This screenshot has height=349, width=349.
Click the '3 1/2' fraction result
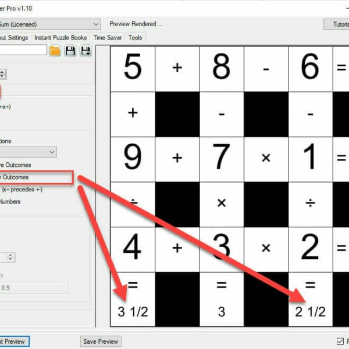pyautogui.click(x=133, y=312)
